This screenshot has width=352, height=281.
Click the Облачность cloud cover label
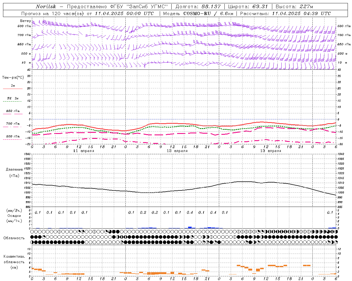coord(14,238)
